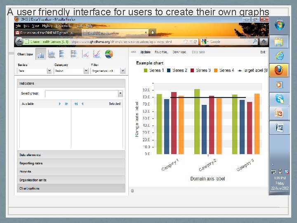Click the browser home icon
This screenshot has width=297, height=223.
click(x=264, y=42)
